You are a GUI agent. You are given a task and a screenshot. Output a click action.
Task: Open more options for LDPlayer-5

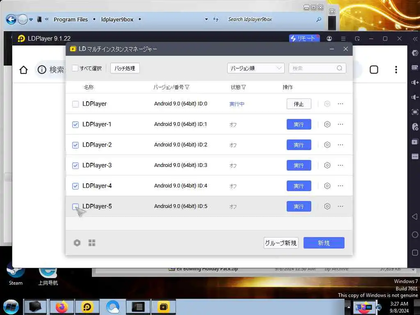coord(340,206)
